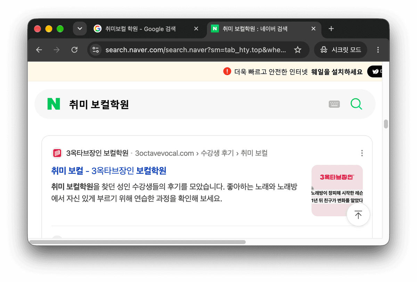Close the 네이버 검색 tab
Screen dimensions: 417x282
(313, 29)
